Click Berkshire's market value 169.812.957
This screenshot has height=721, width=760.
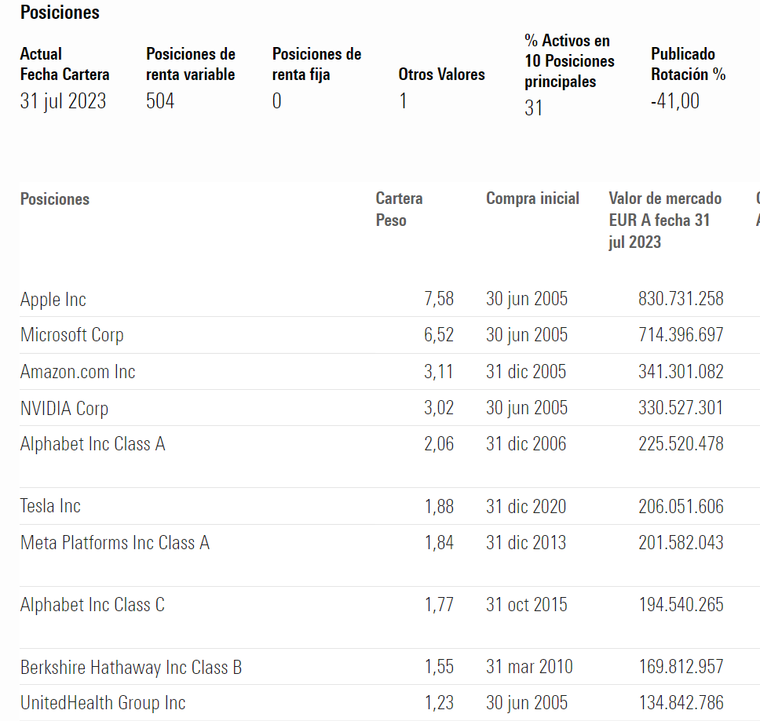[681, 667]
